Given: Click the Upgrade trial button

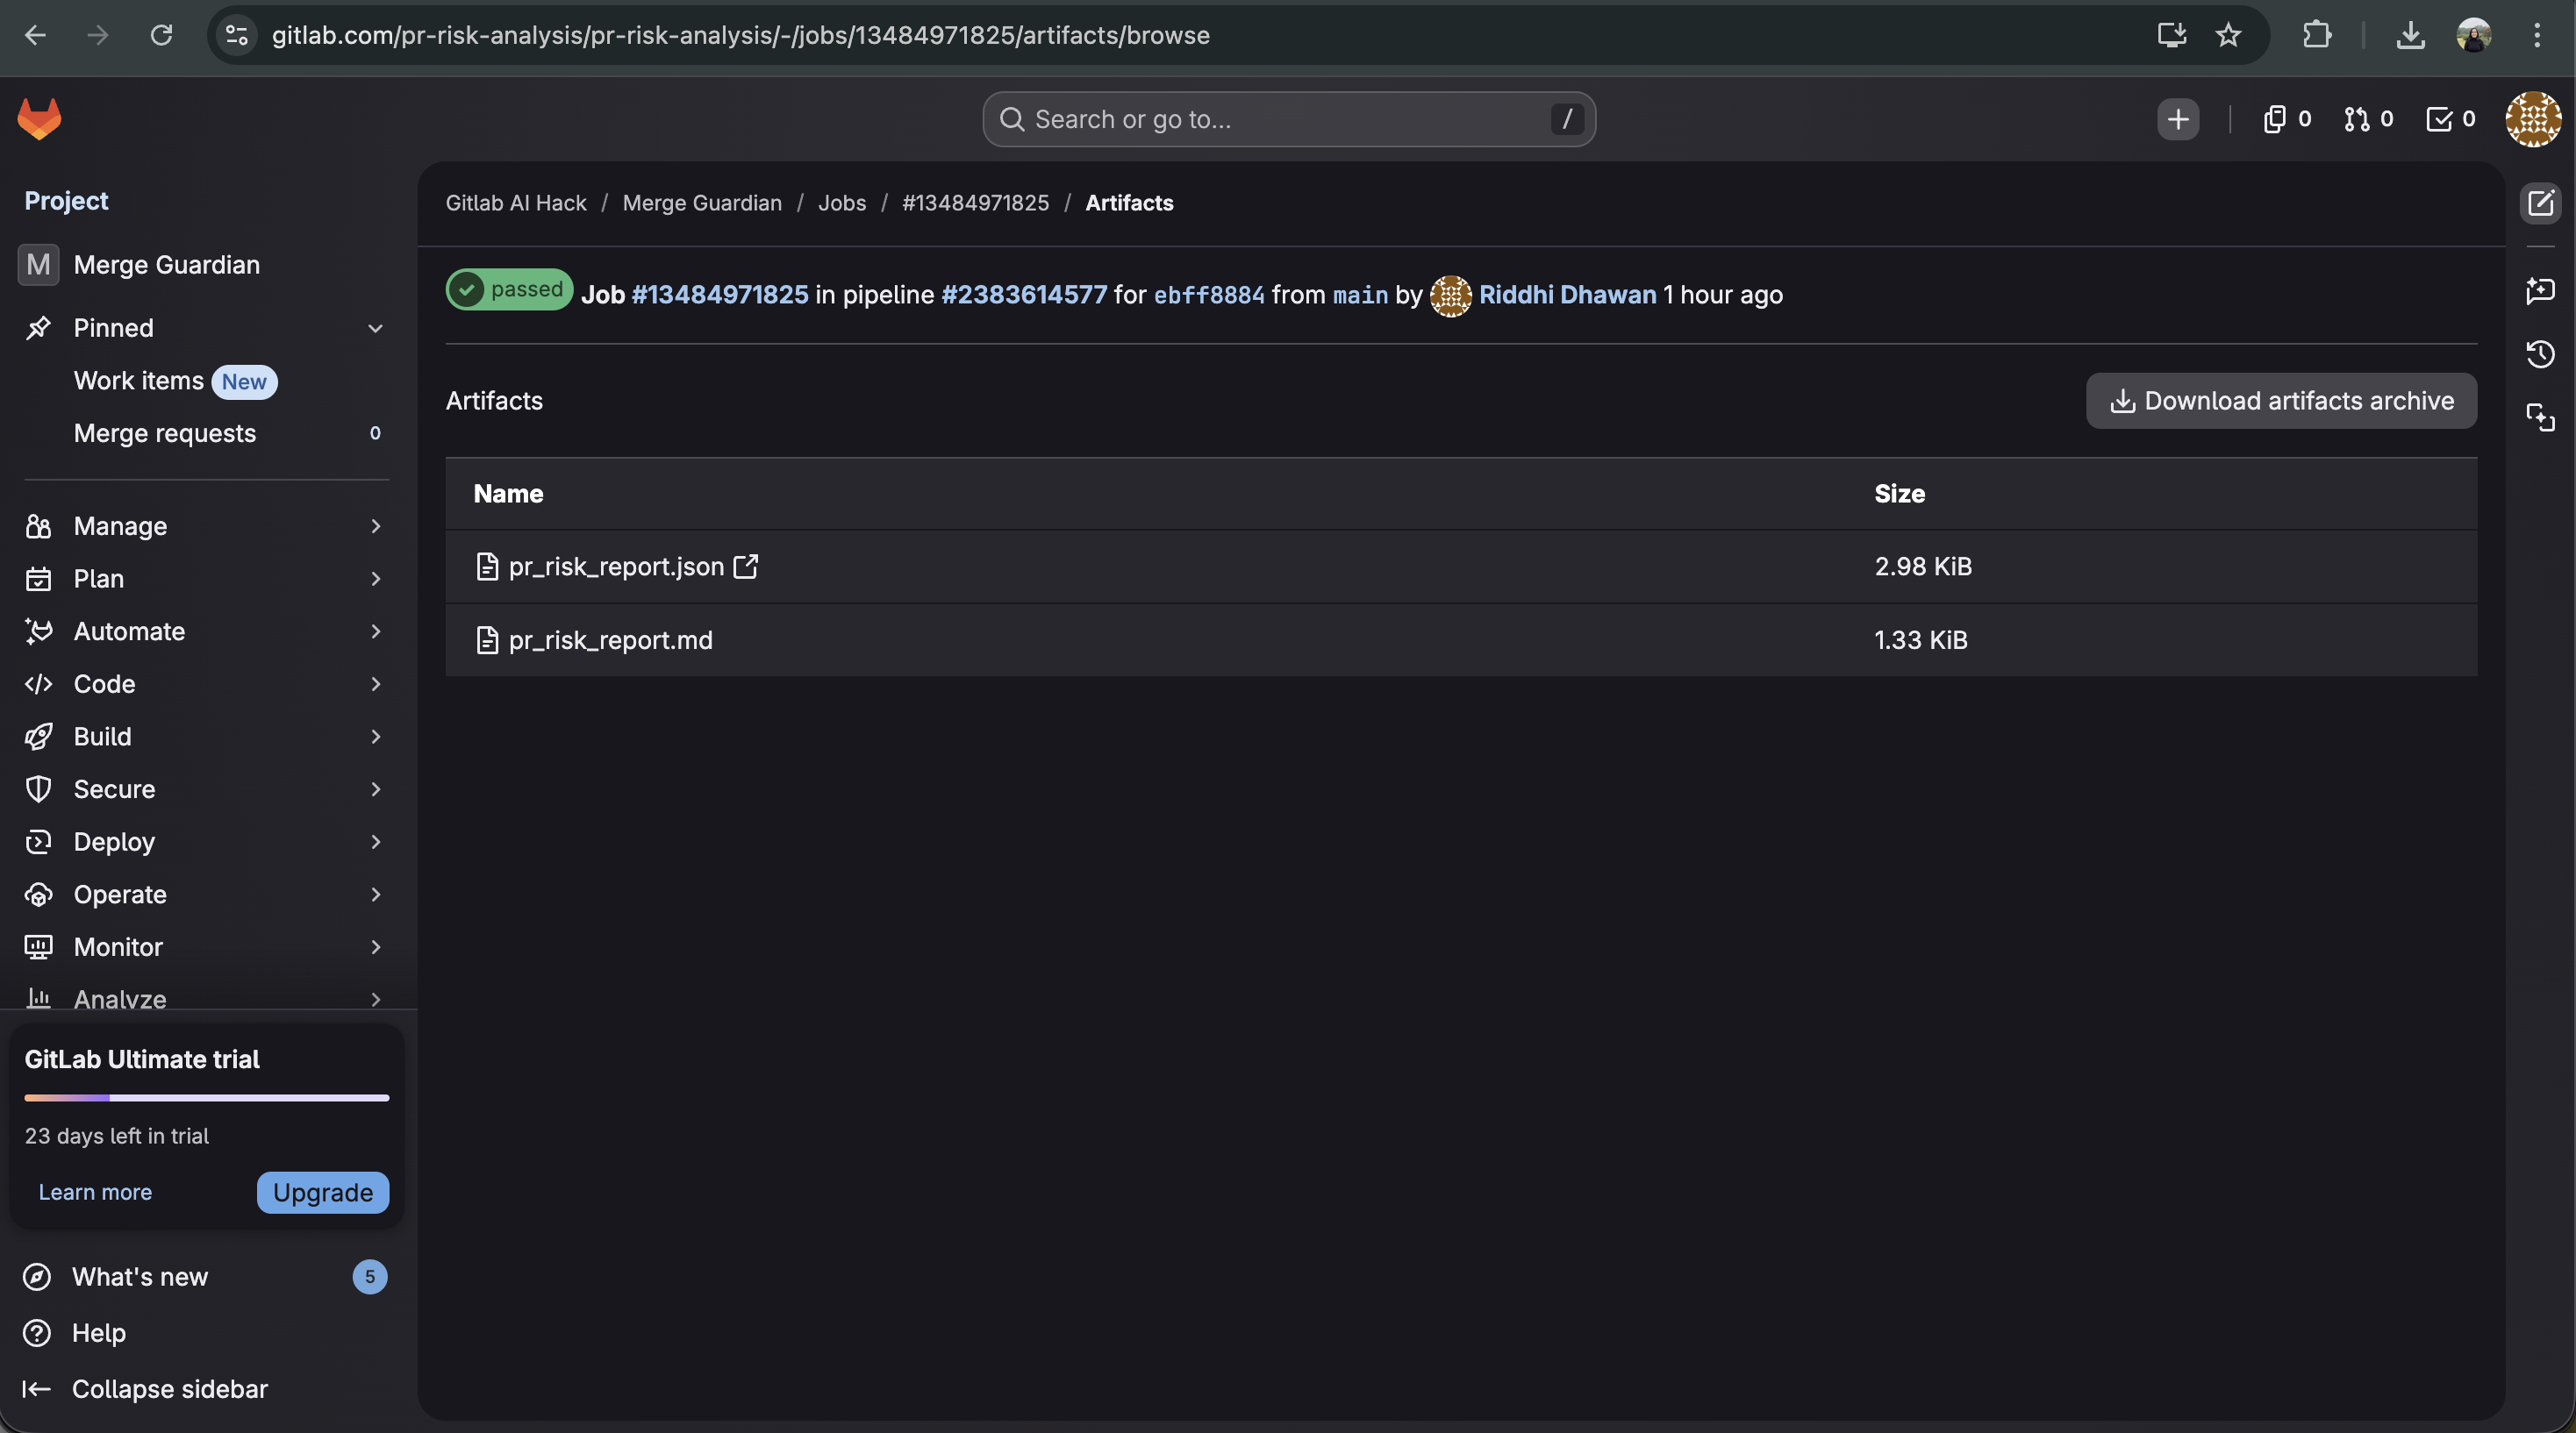Looking at the screenshot, I should tap(322, 1192).
